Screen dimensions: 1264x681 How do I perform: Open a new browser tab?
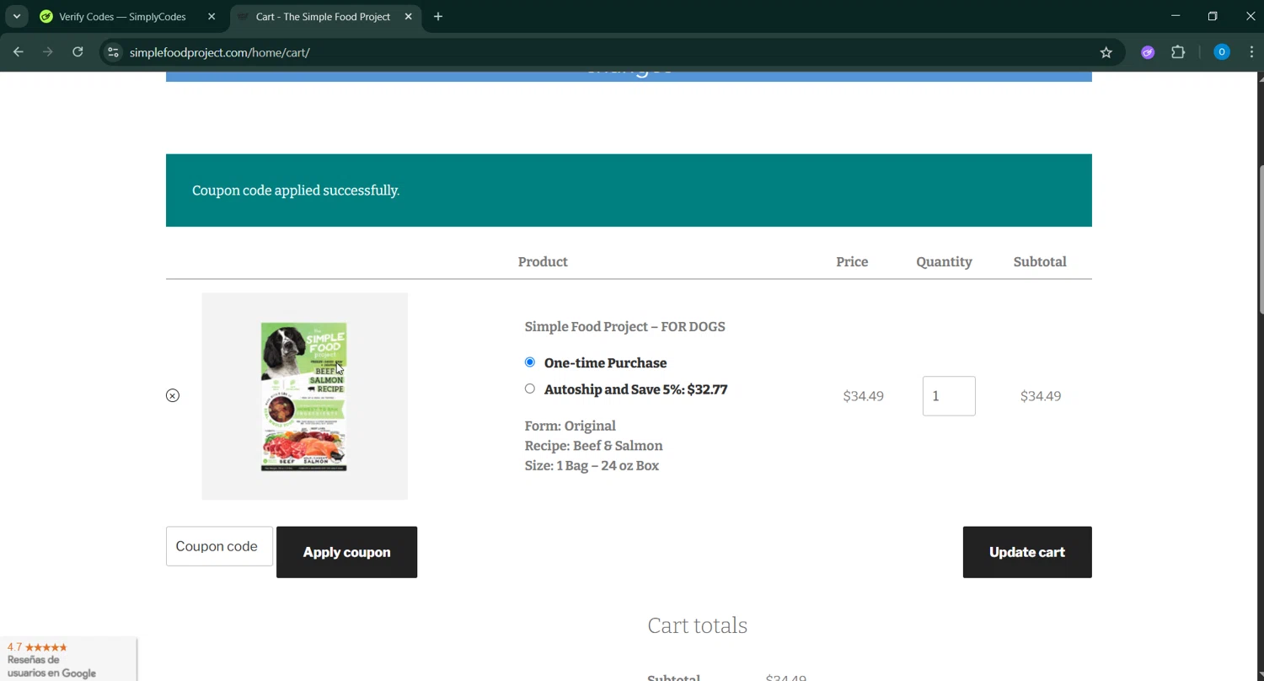[x=438, y=17]
